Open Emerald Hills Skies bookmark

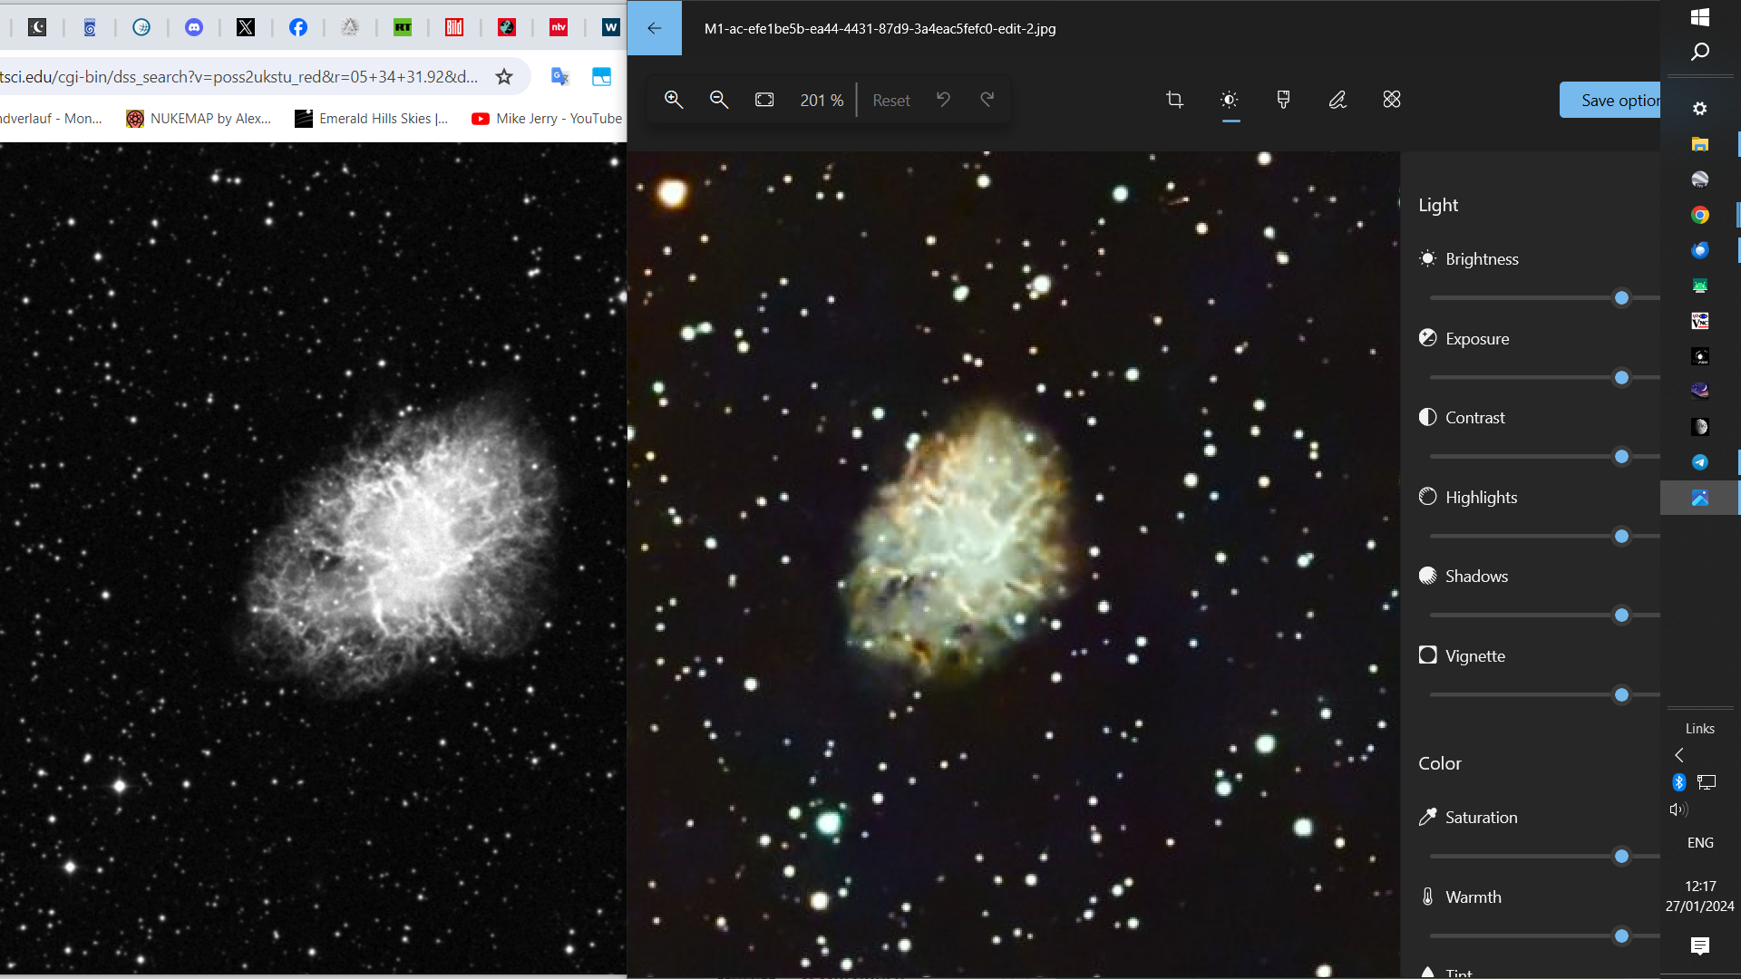(x=372, y=119)
